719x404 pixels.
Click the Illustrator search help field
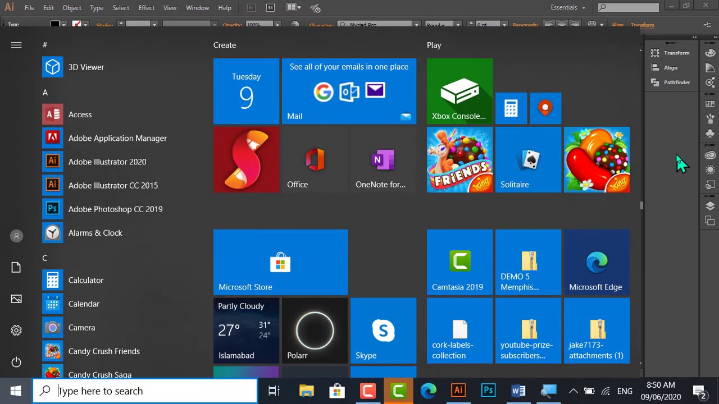coord(628,7)
